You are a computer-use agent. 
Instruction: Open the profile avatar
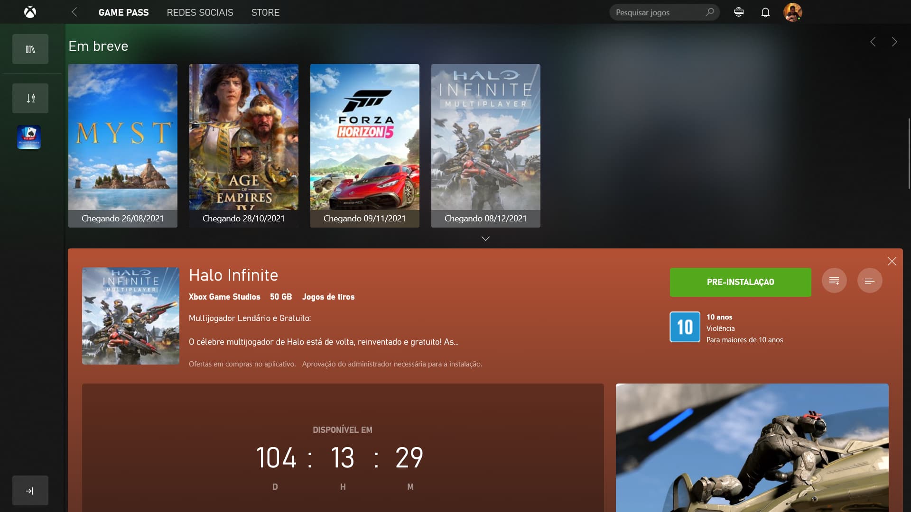point(792,12)
